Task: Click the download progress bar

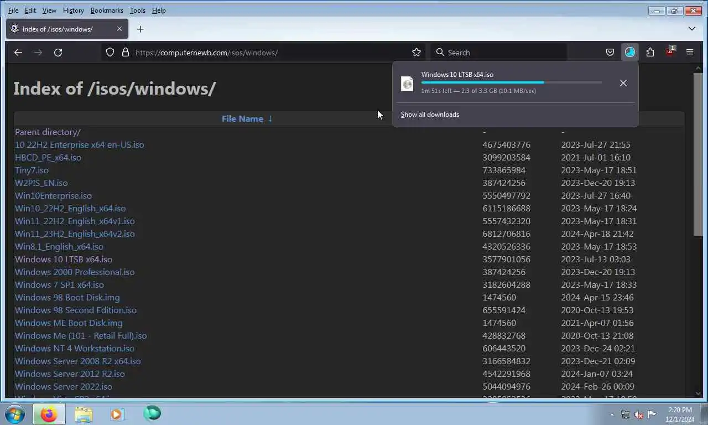Action: [512, 82]
